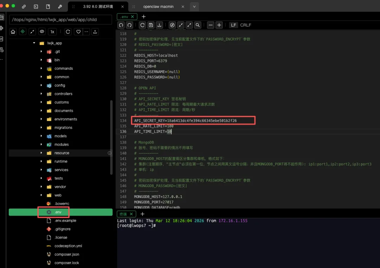
Task: Expand the vendor folder
Action: [x=41, y=187]
